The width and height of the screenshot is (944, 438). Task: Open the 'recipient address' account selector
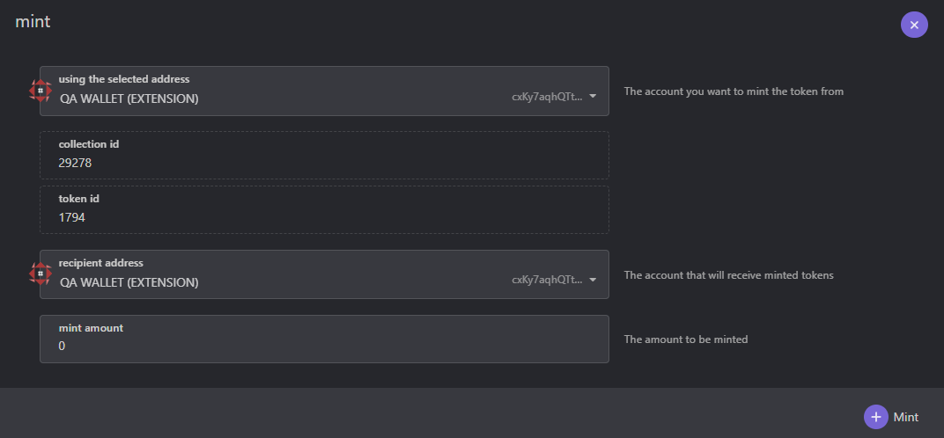pos(324,274)
